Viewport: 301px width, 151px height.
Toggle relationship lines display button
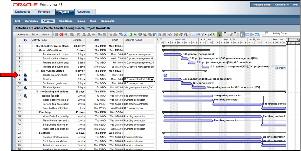click(x=219, y=35)
